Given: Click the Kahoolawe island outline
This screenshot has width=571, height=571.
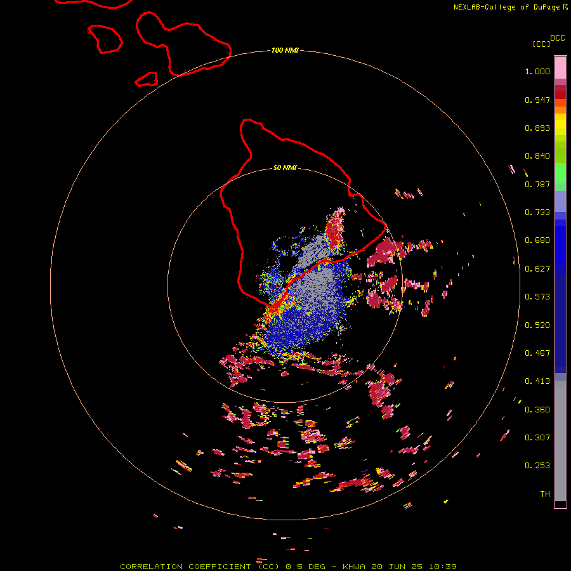Looking at the screenshot, I should coord(147,79).
